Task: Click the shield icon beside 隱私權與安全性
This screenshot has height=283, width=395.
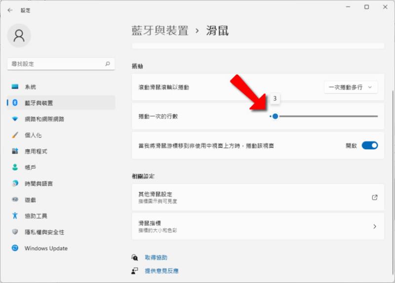Action: [15, 232]
